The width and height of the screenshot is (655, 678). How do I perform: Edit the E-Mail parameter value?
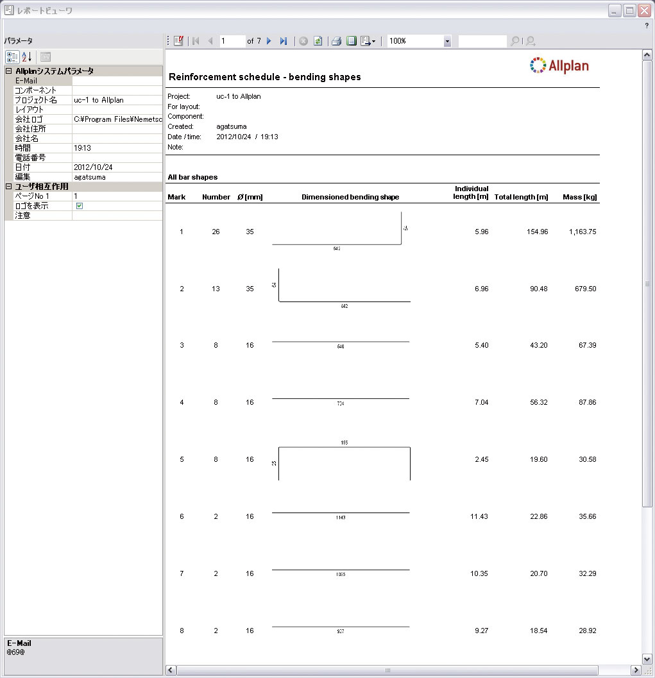(117, 81)
